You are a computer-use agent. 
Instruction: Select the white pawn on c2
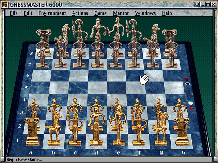75,103
